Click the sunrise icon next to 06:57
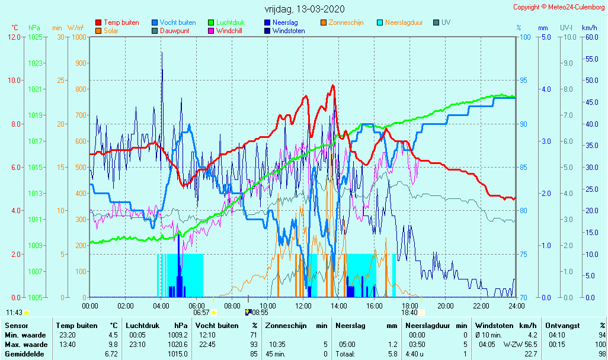The height and width of the screenshot is (360, 608). click(214, 312)
